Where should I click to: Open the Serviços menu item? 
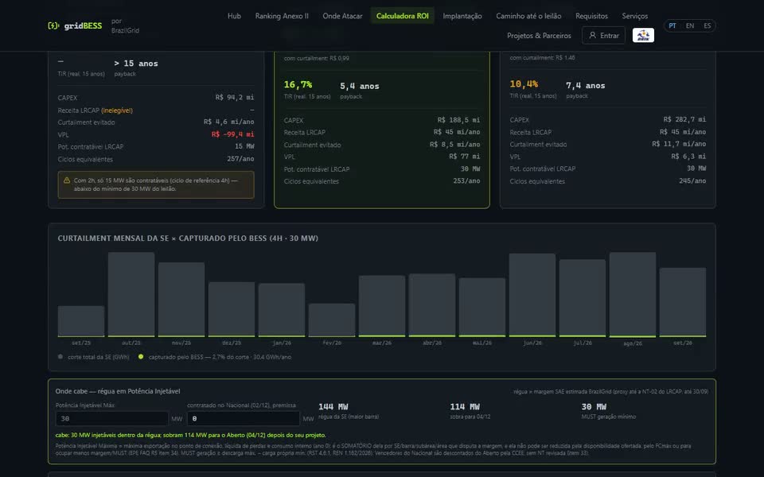coord(635,16)
